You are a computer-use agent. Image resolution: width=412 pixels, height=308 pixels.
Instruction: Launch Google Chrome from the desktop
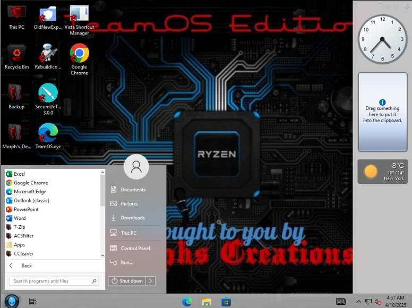[79, 59]
